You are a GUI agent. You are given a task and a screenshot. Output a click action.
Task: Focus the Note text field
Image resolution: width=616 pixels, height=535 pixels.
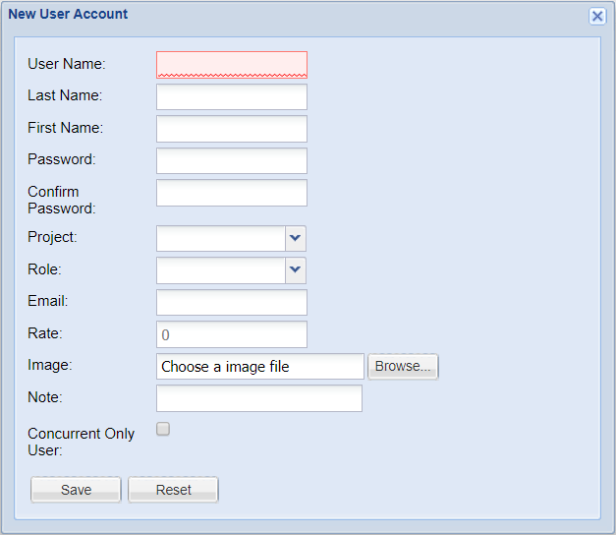coord(259,398)
